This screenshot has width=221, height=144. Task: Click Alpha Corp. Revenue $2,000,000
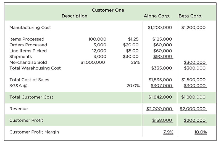(159, 109)
